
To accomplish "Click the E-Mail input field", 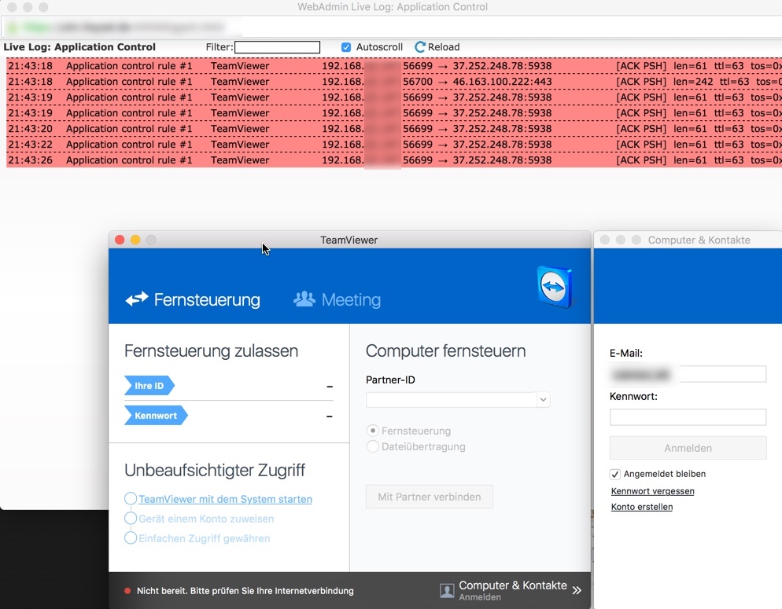I will pyautogui.click(x=688, y=374).
